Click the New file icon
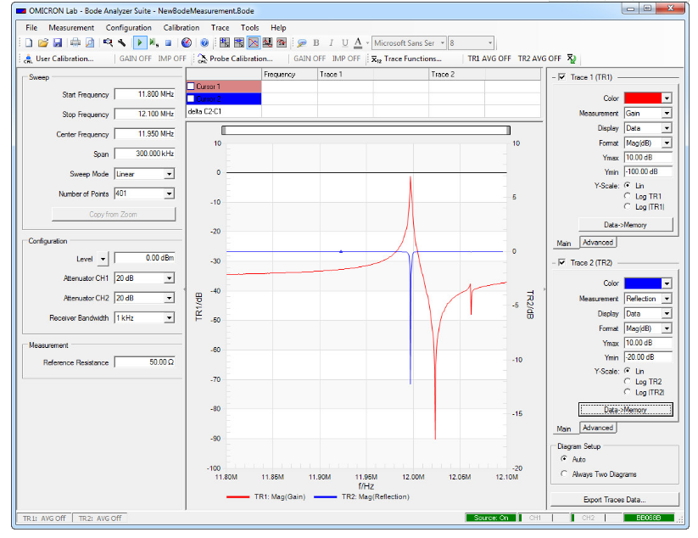This screenshot has height=538, width=698. (29, 42)
